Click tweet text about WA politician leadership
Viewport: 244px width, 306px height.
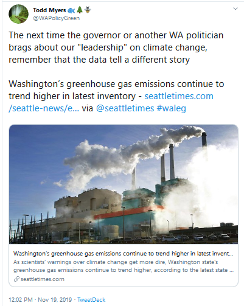(x=116, y=47)
